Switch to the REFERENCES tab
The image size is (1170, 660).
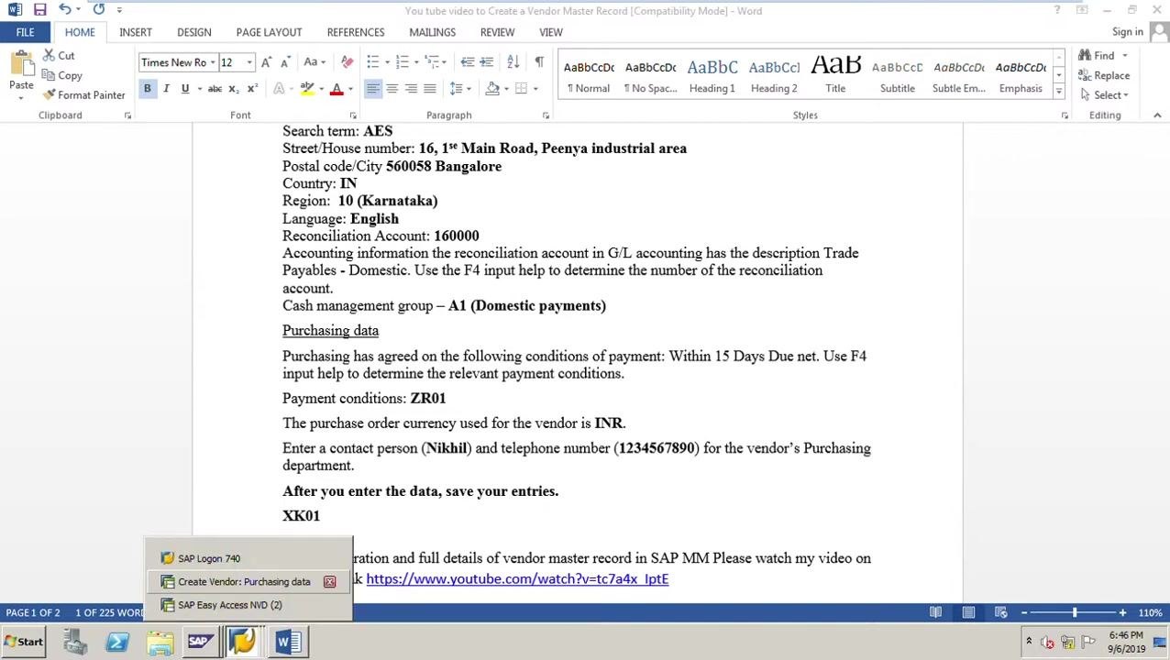coord(356,32)
